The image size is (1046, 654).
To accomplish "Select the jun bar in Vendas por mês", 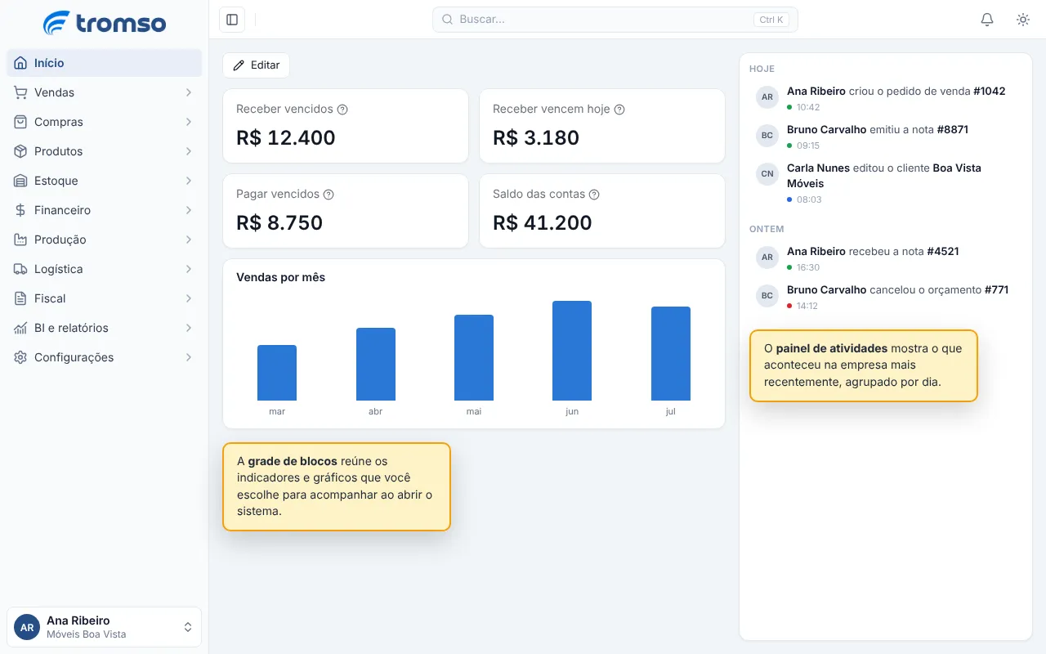I will [x=572, y=351].
